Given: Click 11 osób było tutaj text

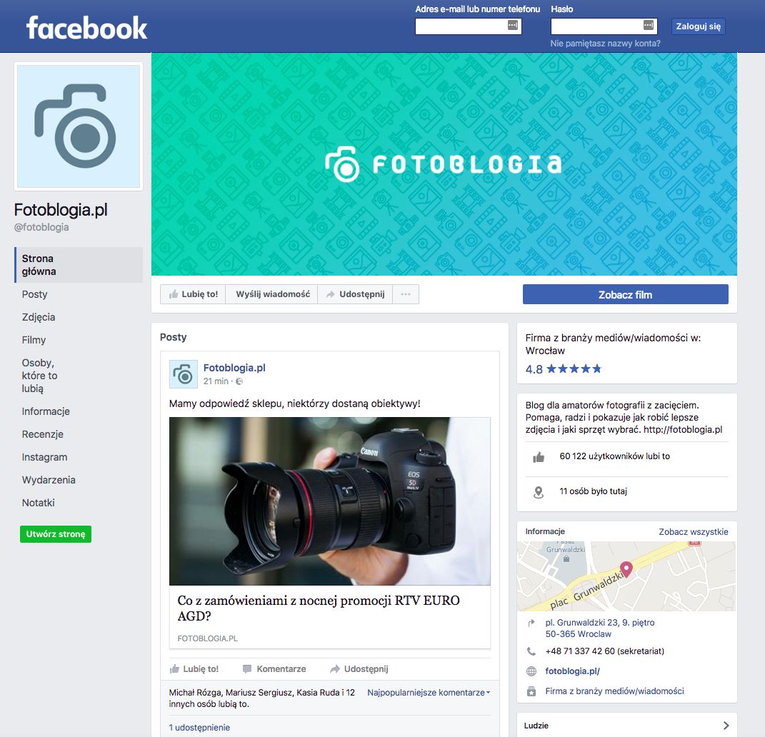Looking at the screenshot, I should click(594, 491).
